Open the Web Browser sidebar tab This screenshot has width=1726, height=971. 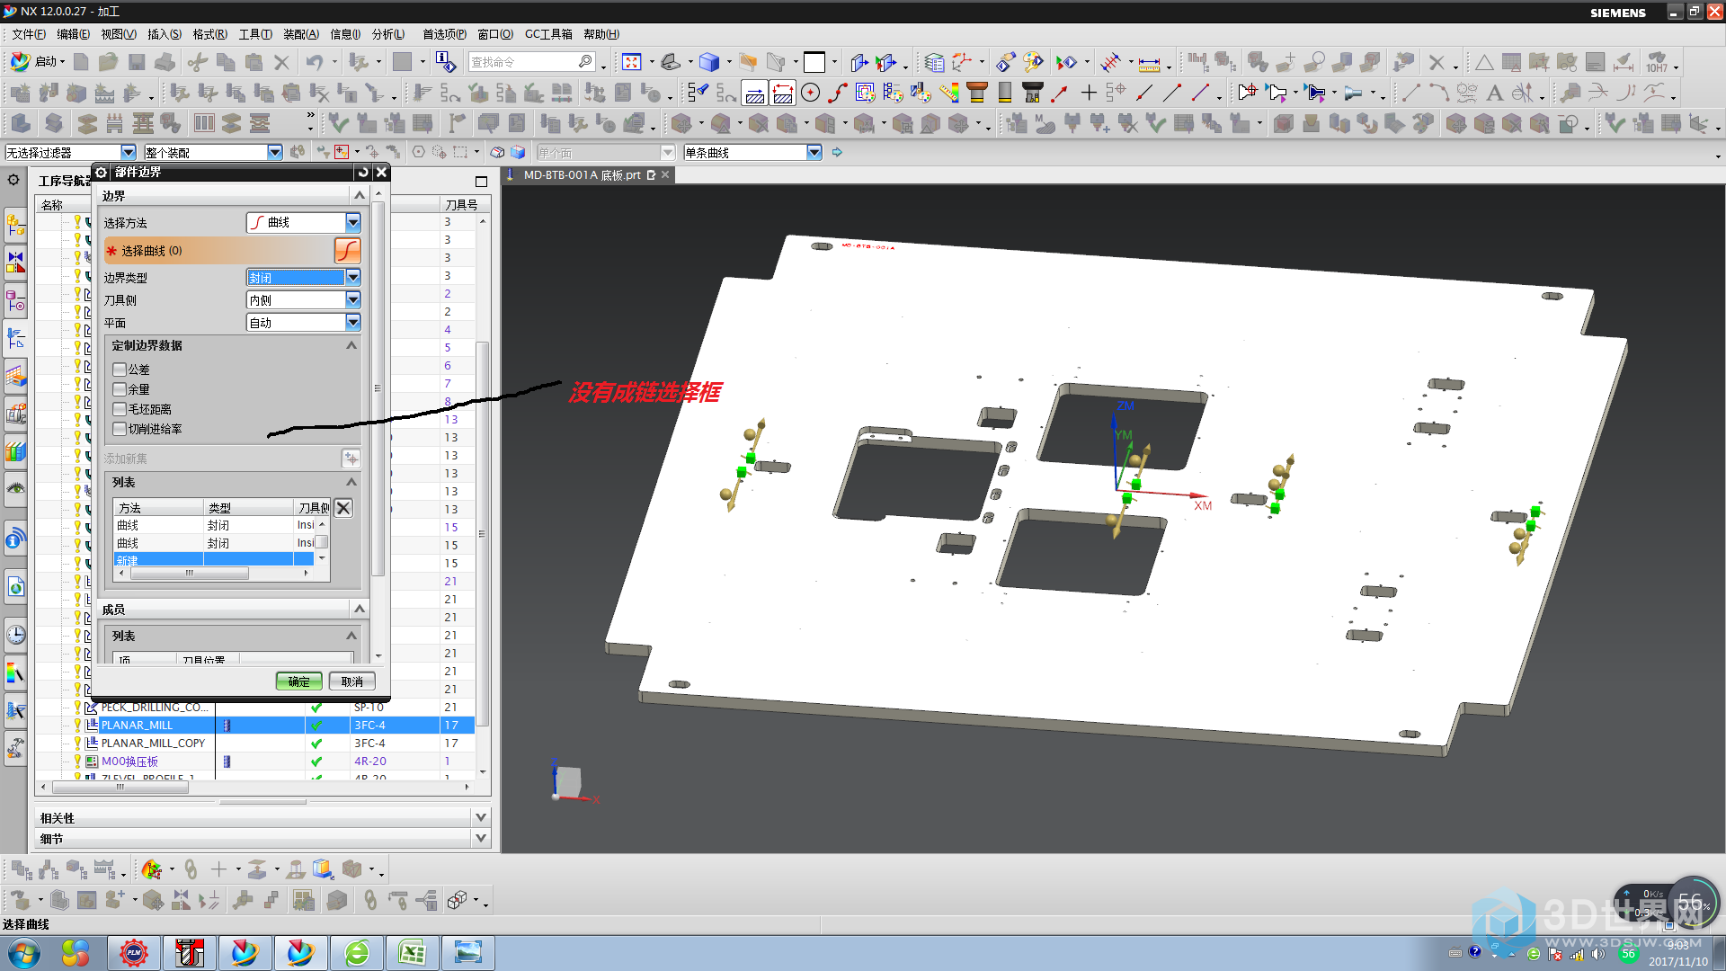pyautogui.click(x=15, y=587)
